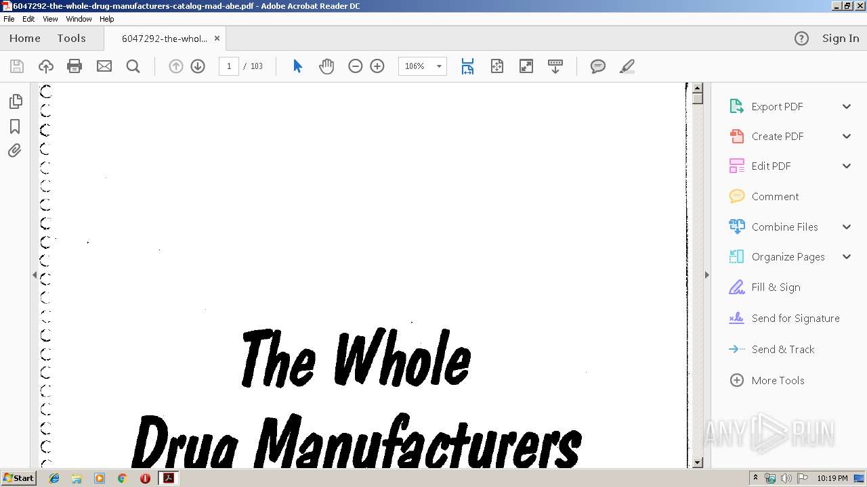
Task: Go to next page arrow
Action: pyautogui.click(x=198, y=66)
